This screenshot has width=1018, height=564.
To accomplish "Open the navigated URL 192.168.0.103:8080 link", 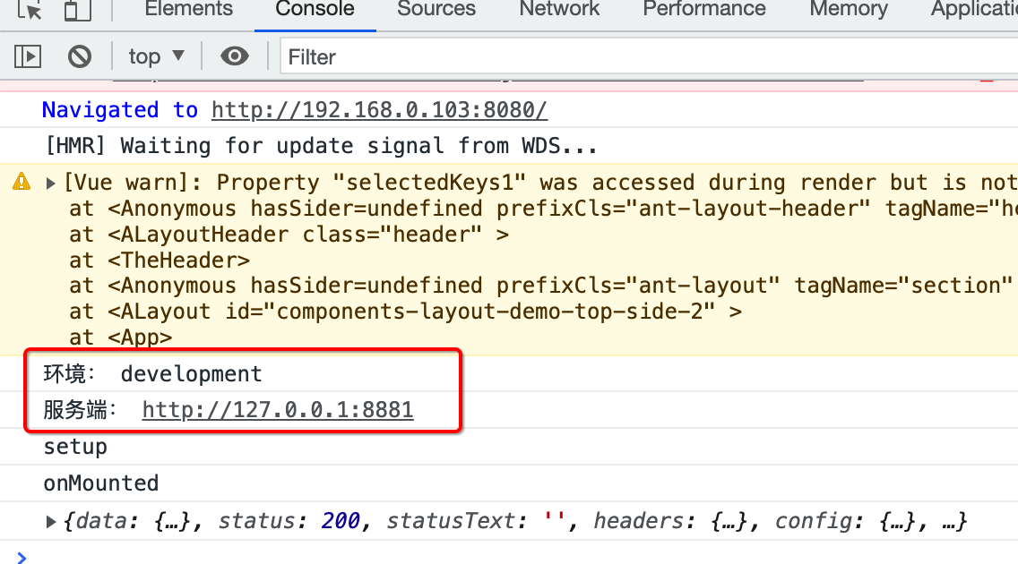I will tap(379, 110).
